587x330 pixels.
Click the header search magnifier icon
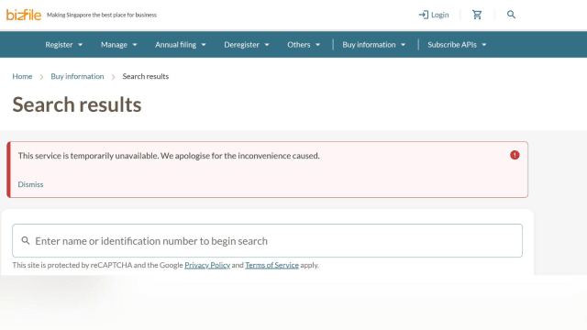[x=511, y=15]
